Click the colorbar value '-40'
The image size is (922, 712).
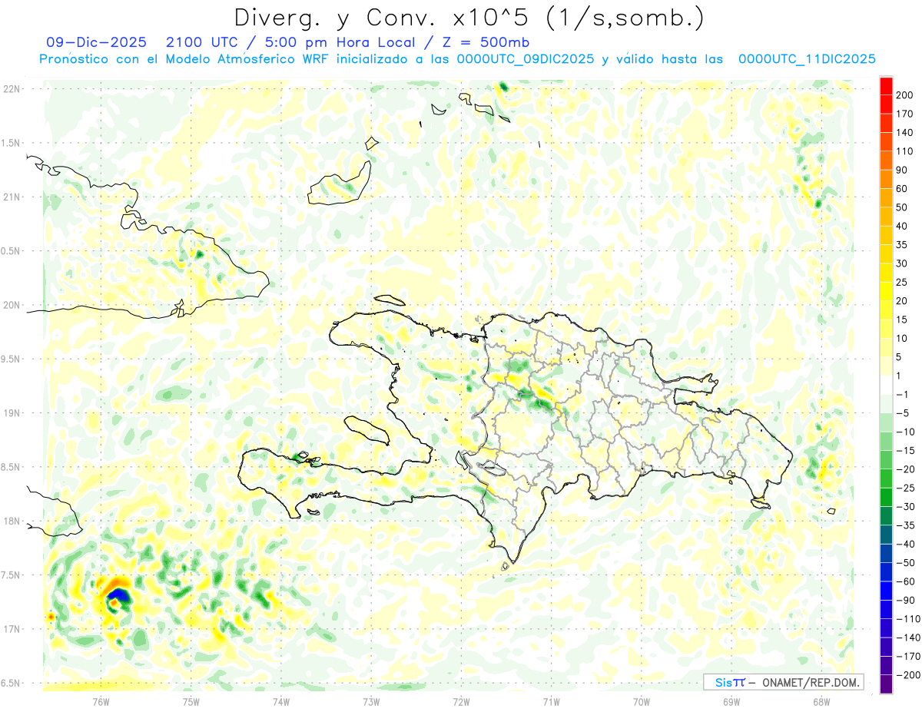point(906,545)
